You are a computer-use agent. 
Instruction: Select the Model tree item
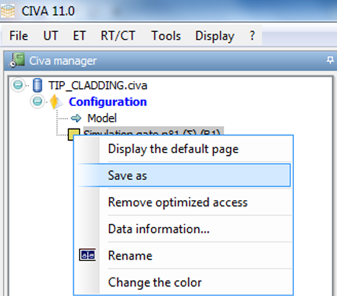point(102,118)
